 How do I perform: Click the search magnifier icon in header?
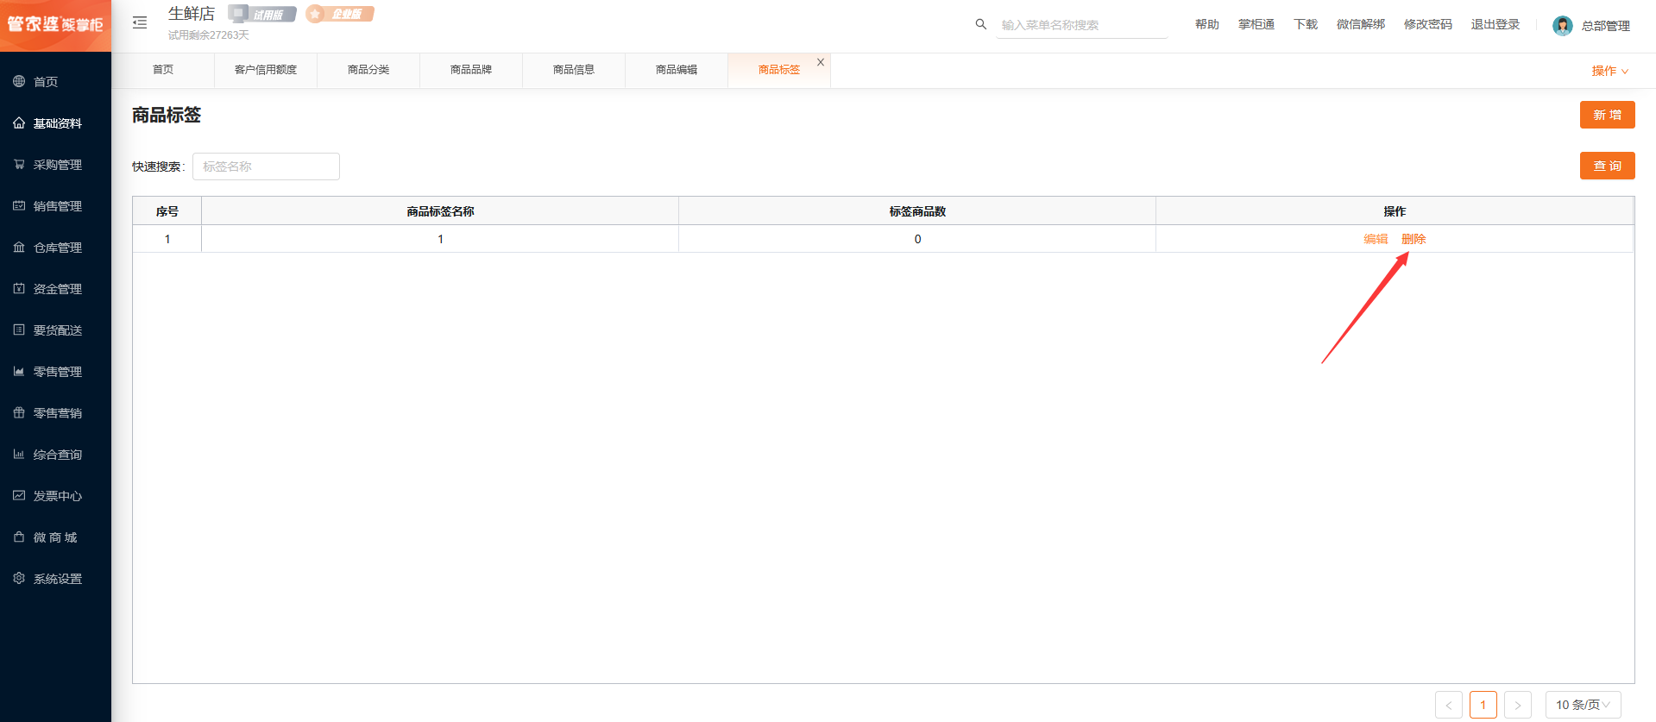pos(981,24)
